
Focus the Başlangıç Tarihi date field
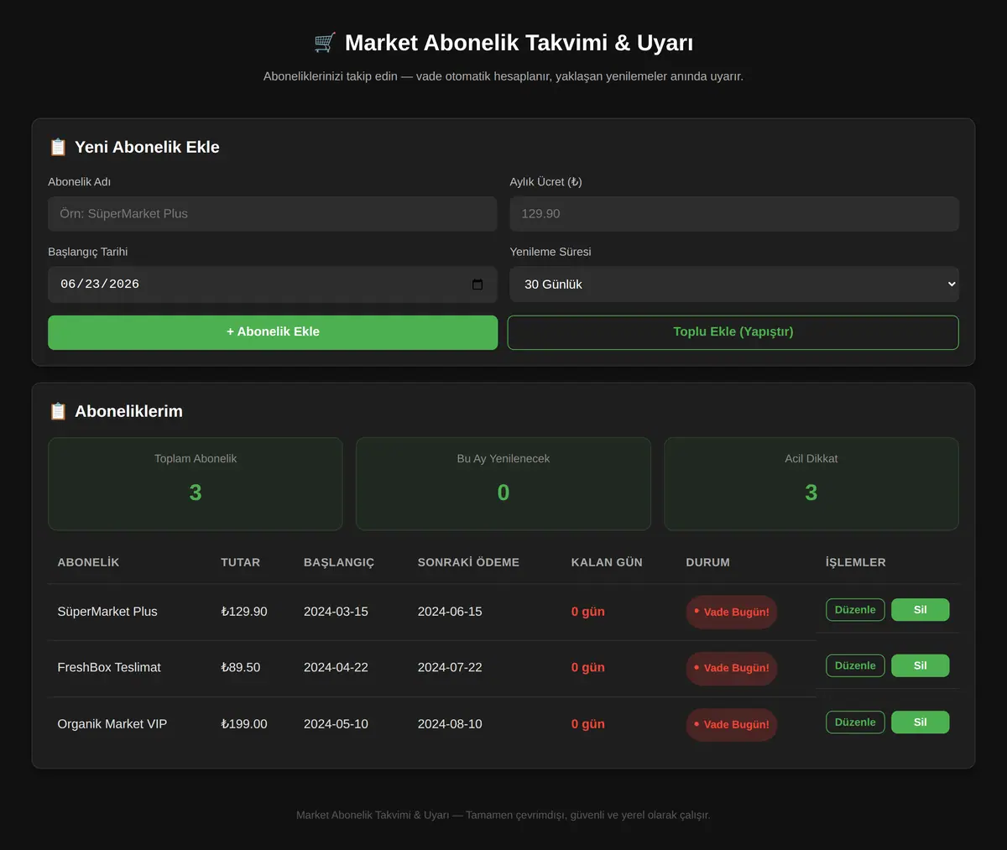click(x=273, y=284)
